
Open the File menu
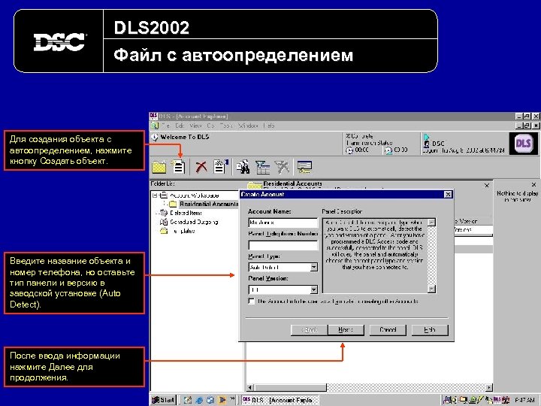click(x=165, y=126)
